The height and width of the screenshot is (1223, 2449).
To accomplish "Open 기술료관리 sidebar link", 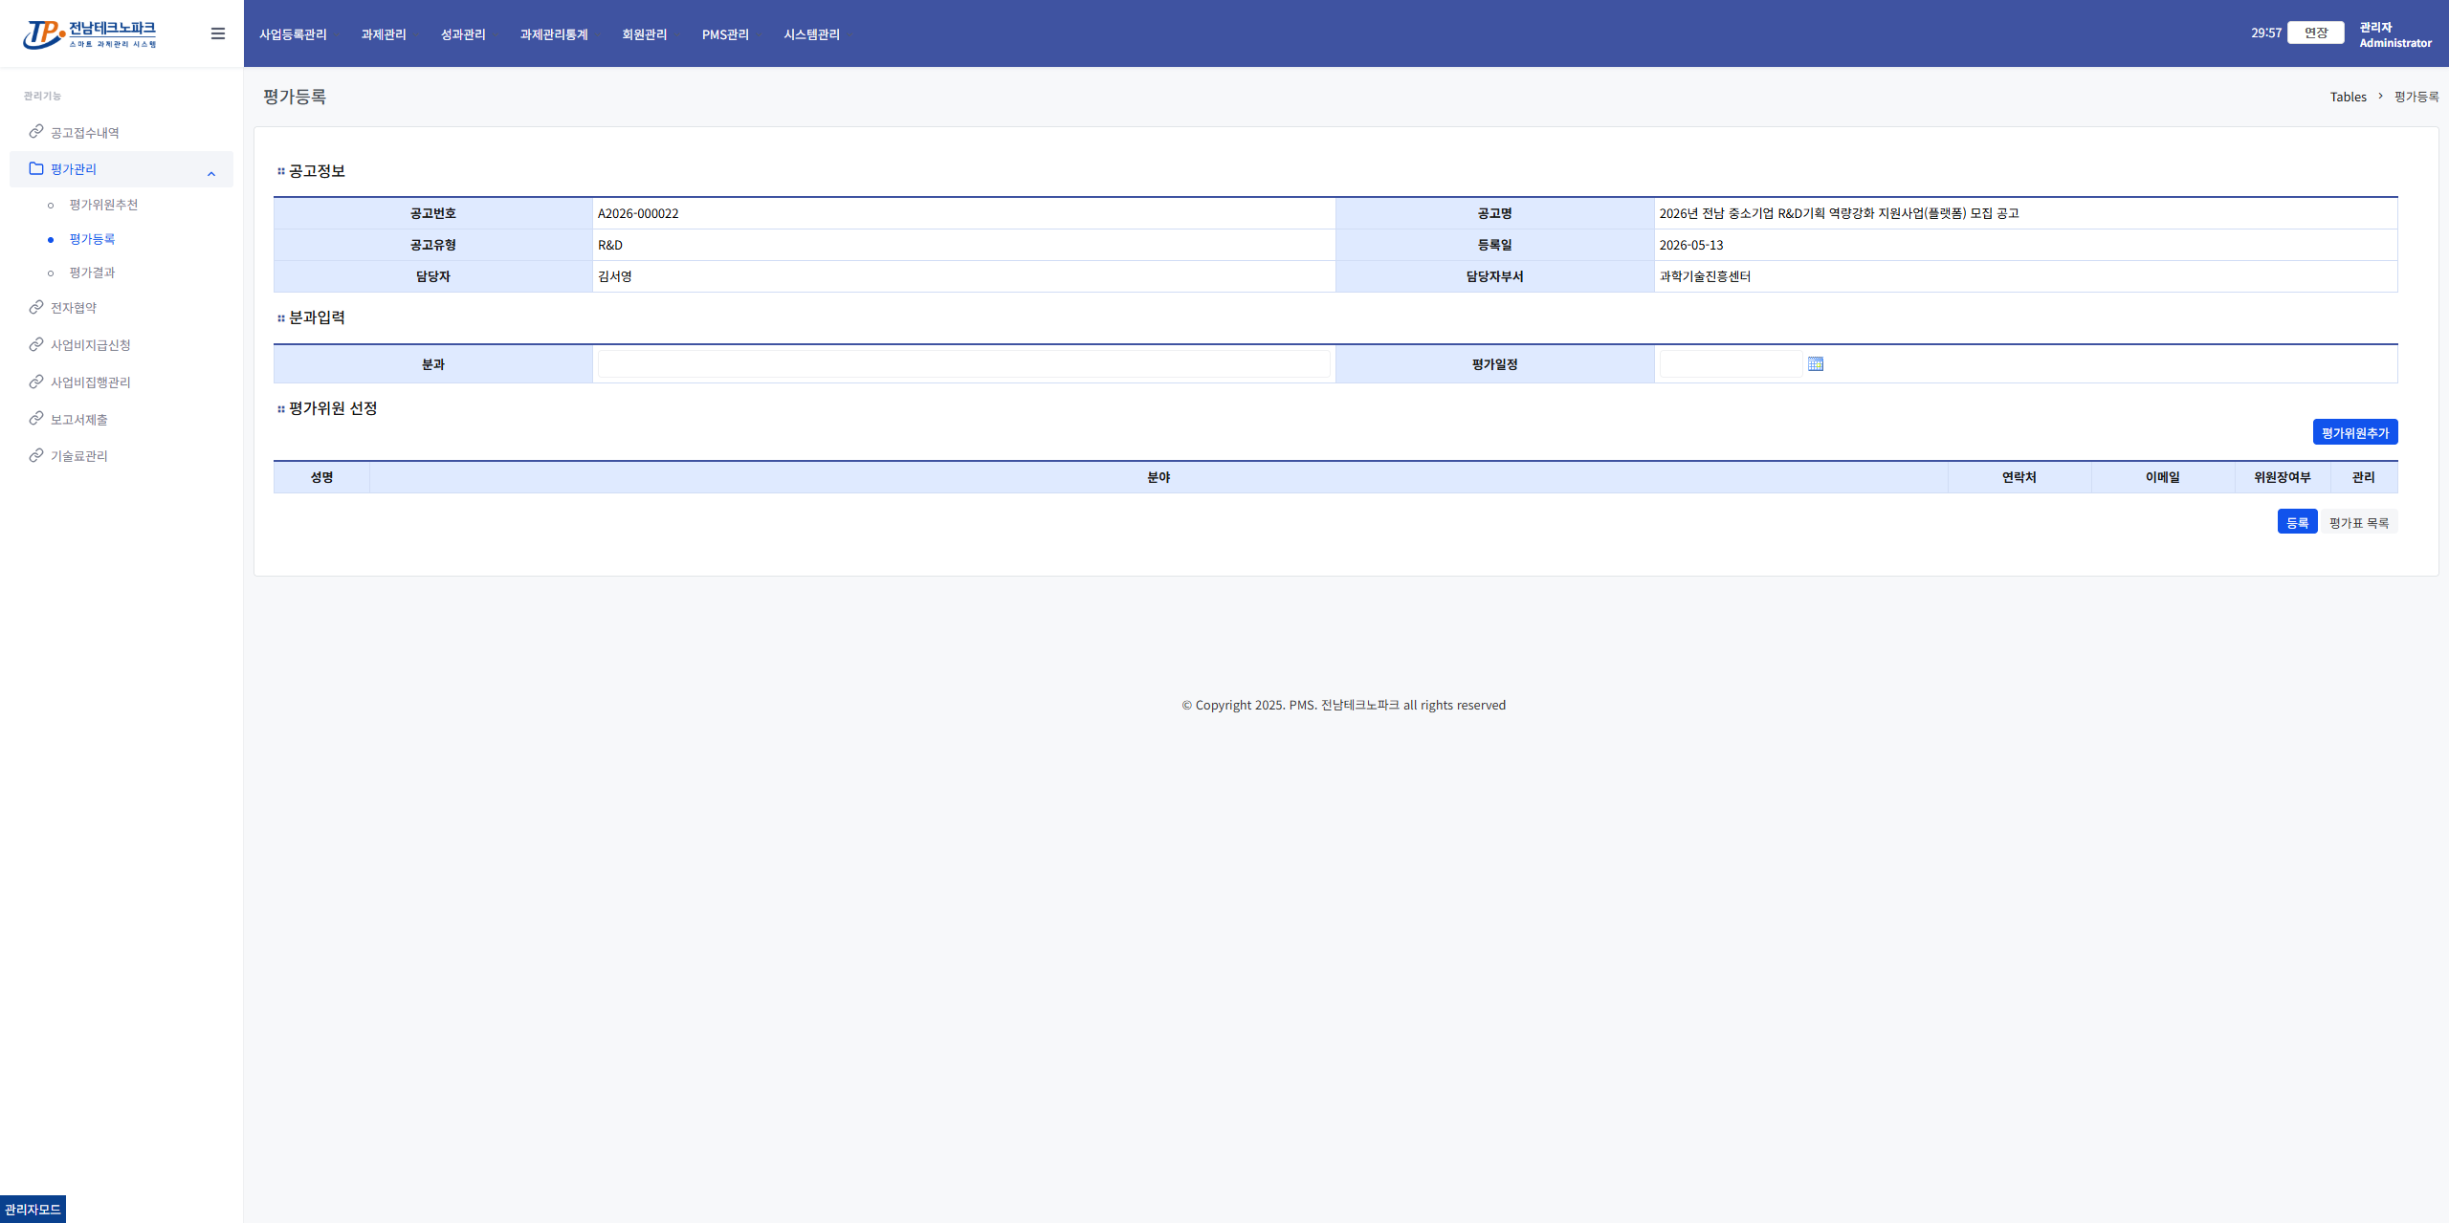I will click(79, 456).
